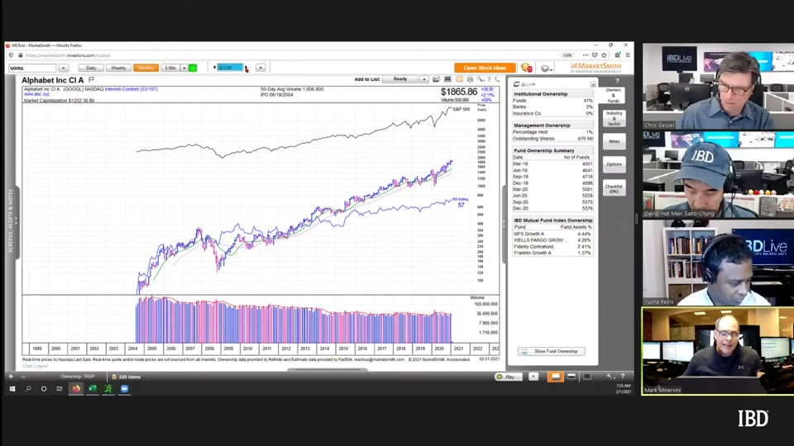Viewport: 794px width, 446px height.
Task: Click the pop-out icon in the ownership panel header
Action: point(516,84)
